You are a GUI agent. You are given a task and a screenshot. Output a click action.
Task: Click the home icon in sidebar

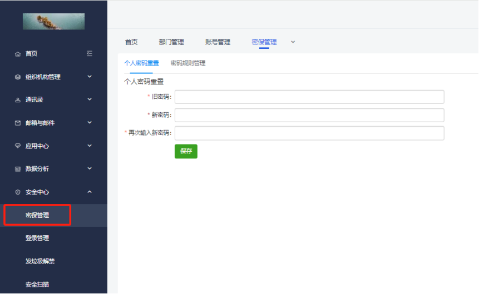[18, 54]
